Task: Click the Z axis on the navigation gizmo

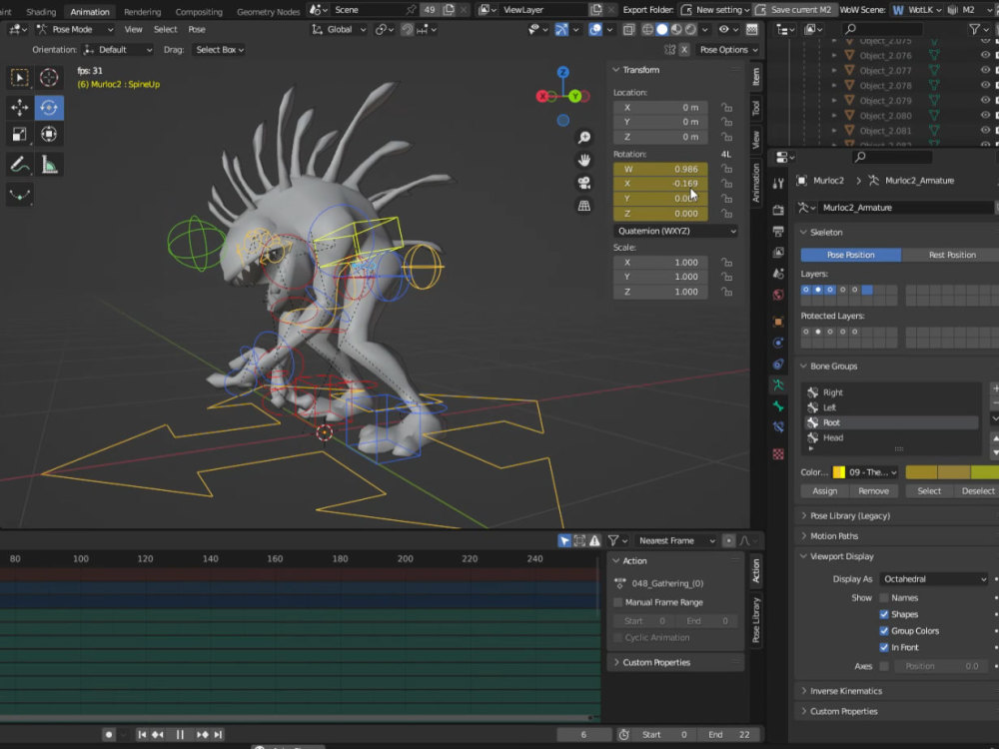Action: click(x=562, y=73)
